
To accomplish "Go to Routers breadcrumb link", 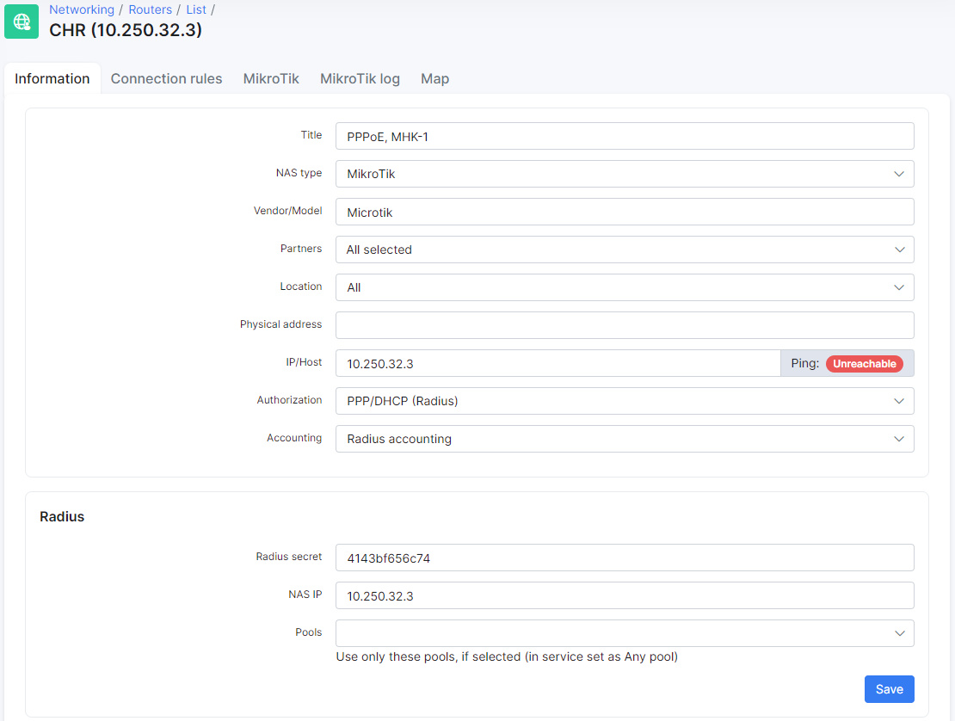I will [x=151, y=9].
